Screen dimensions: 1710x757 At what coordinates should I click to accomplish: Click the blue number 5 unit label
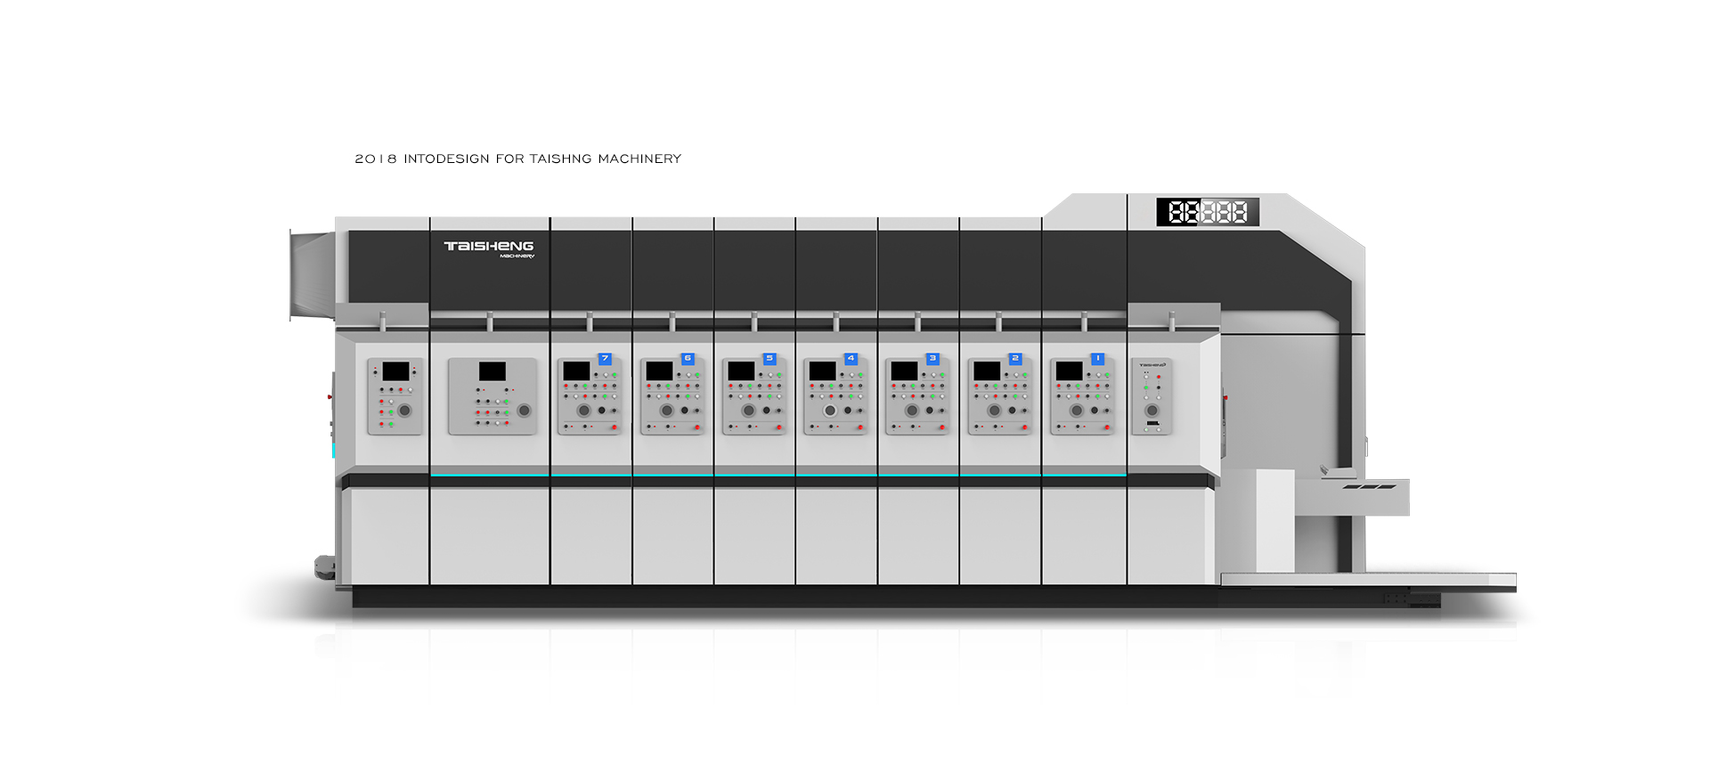(769, 359)
